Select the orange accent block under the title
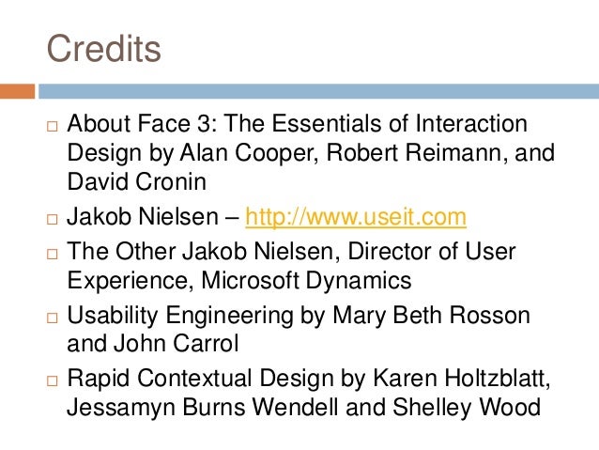The width and height of the screenshot is (599, 450). point(17,91)
